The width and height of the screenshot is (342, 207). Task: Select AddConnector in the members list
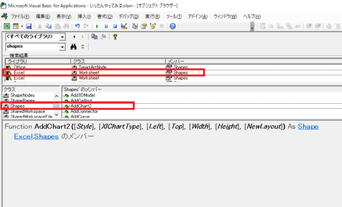click(82, 111)
